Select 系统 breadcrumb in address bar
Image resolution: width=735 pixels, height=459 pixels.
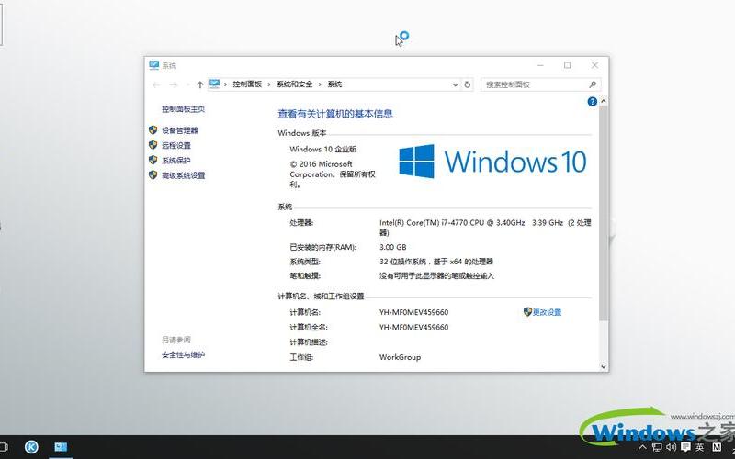(x=334, y=84)
